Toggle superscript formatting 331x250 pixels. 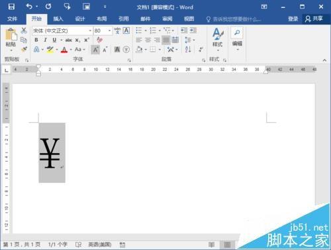(87, 40)
